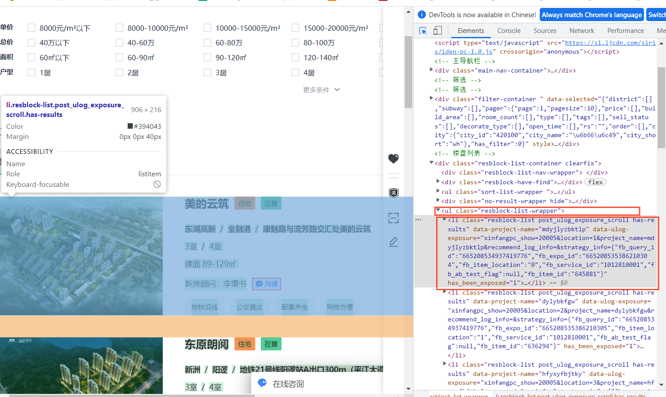Activate the inspect element picker tool

coord(423,30)
